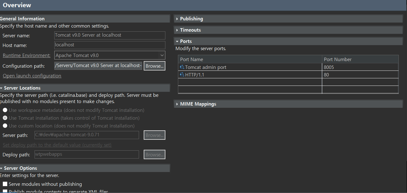
Task: Collapse the Server Options section
Action: point(2,168)
